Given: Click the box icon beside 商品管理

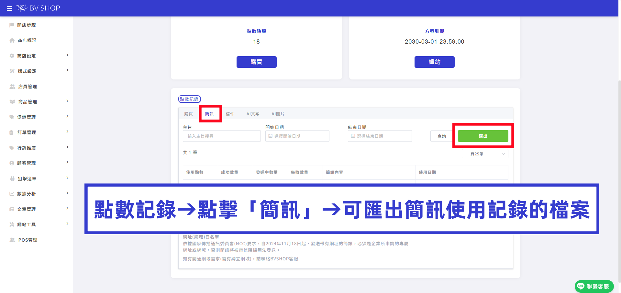Looking at the screenshot, I should pyautogui.click(x=12, y=102).
